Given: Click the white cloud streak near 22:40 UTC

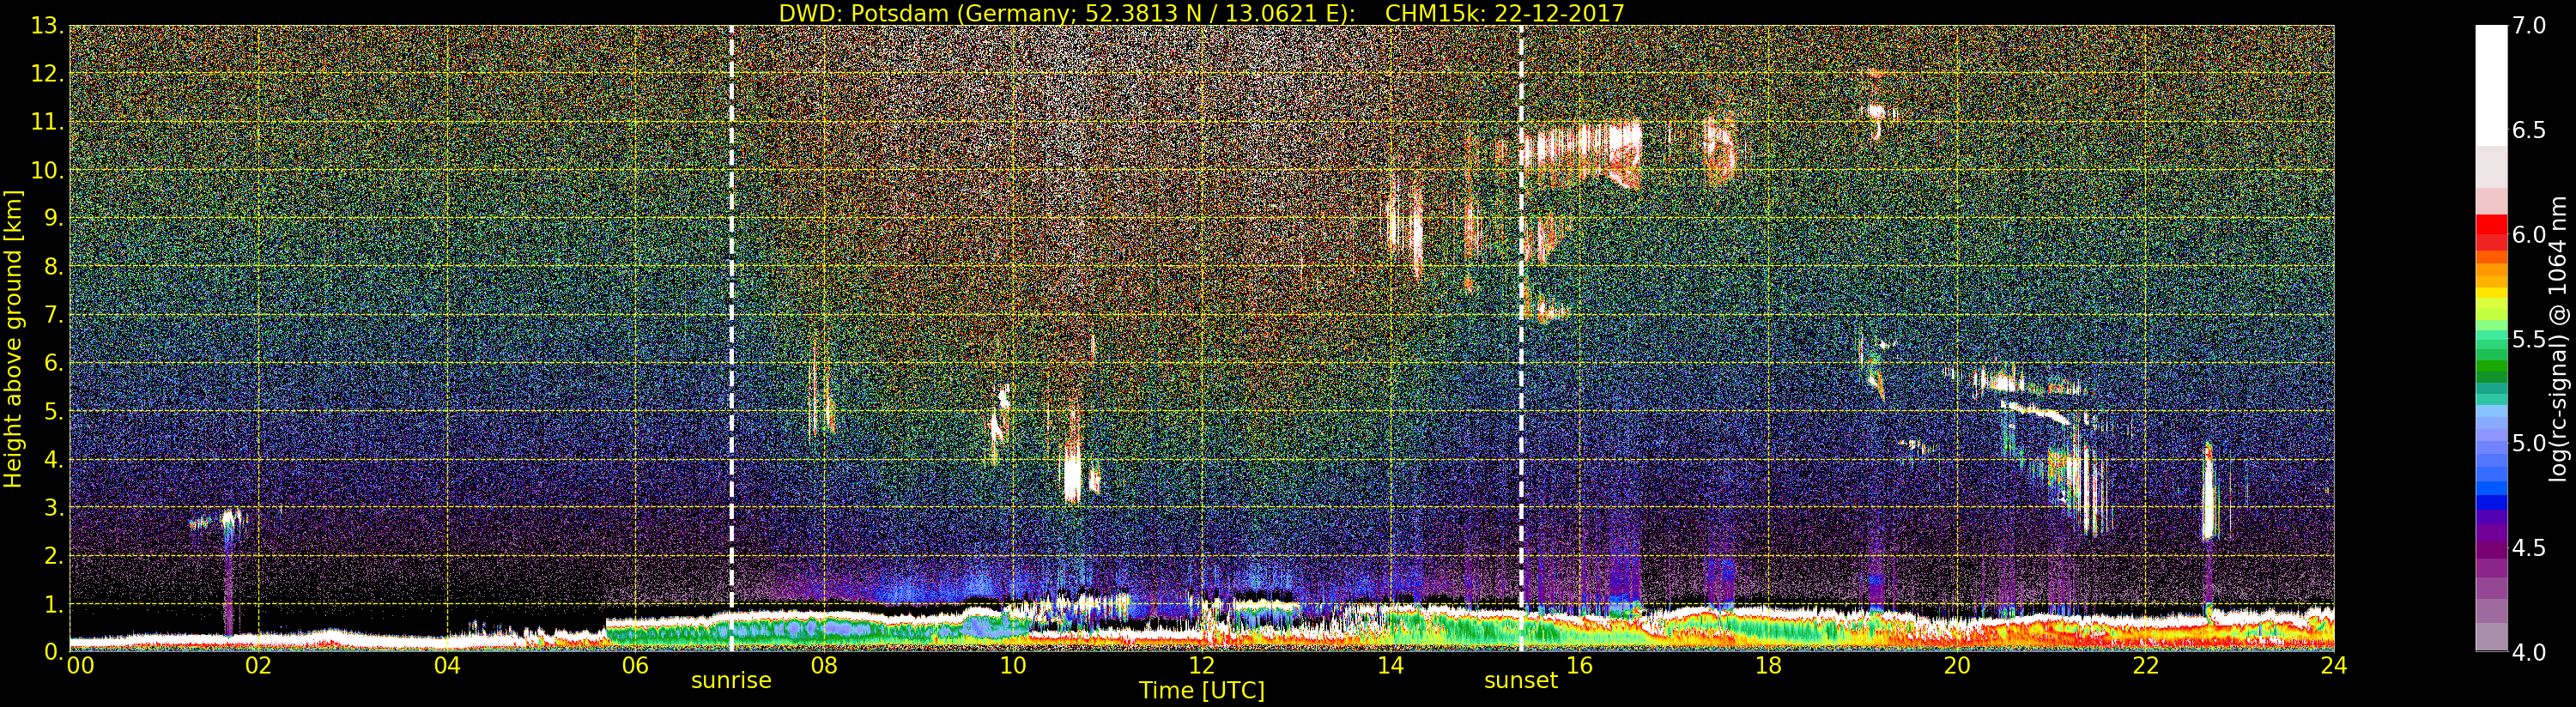Looking at the screenshot, I should pos(2209,492).
